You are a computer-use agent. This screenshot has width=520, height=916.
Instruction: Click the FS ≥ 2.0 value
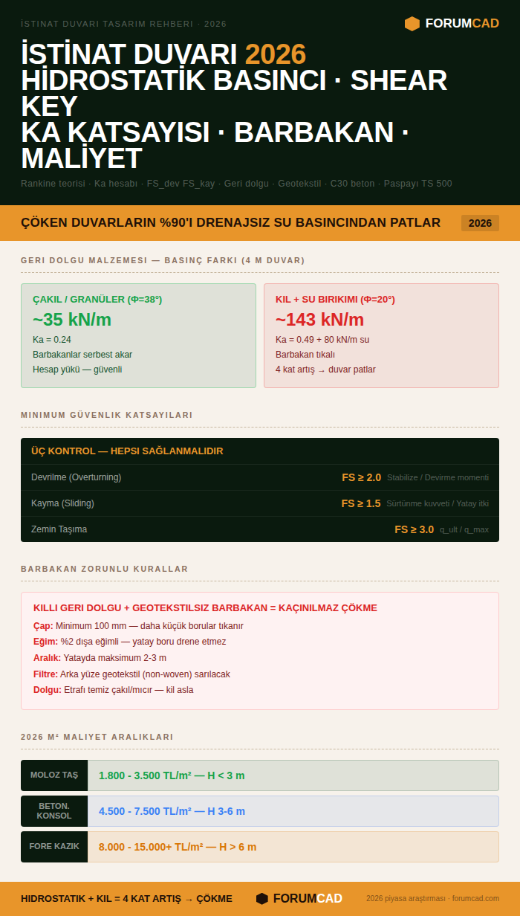tap(361, 477)
